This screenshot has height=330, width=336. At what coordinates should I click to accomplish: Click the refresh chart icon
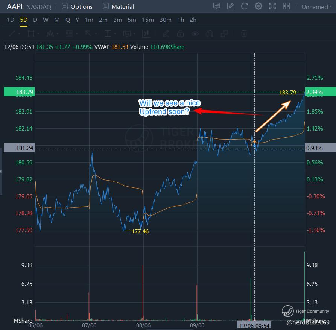pos(244,6)
